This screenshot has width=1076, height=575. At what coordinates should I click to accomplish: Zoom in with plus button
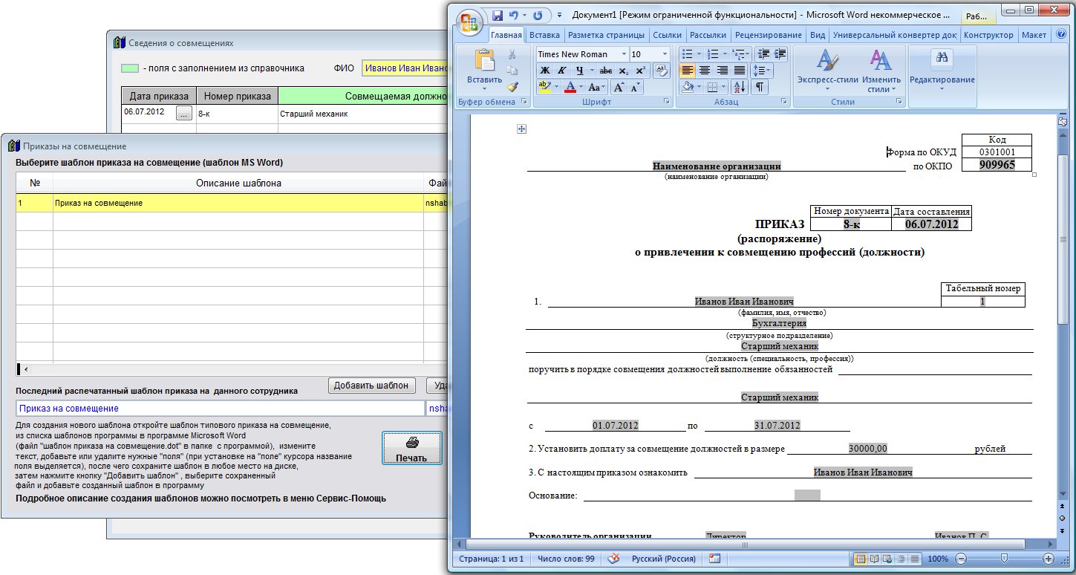[x=1048, y=559]
